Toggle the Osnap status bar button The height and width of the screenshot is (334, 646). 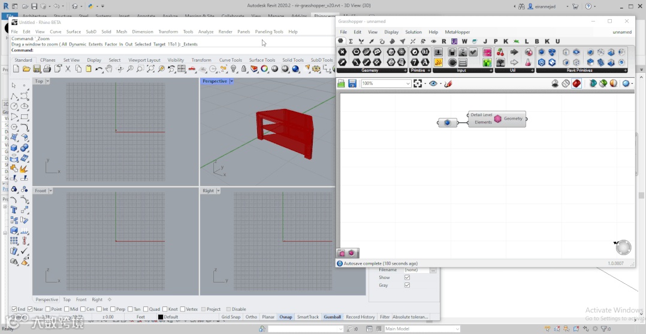tap(286, 317)
